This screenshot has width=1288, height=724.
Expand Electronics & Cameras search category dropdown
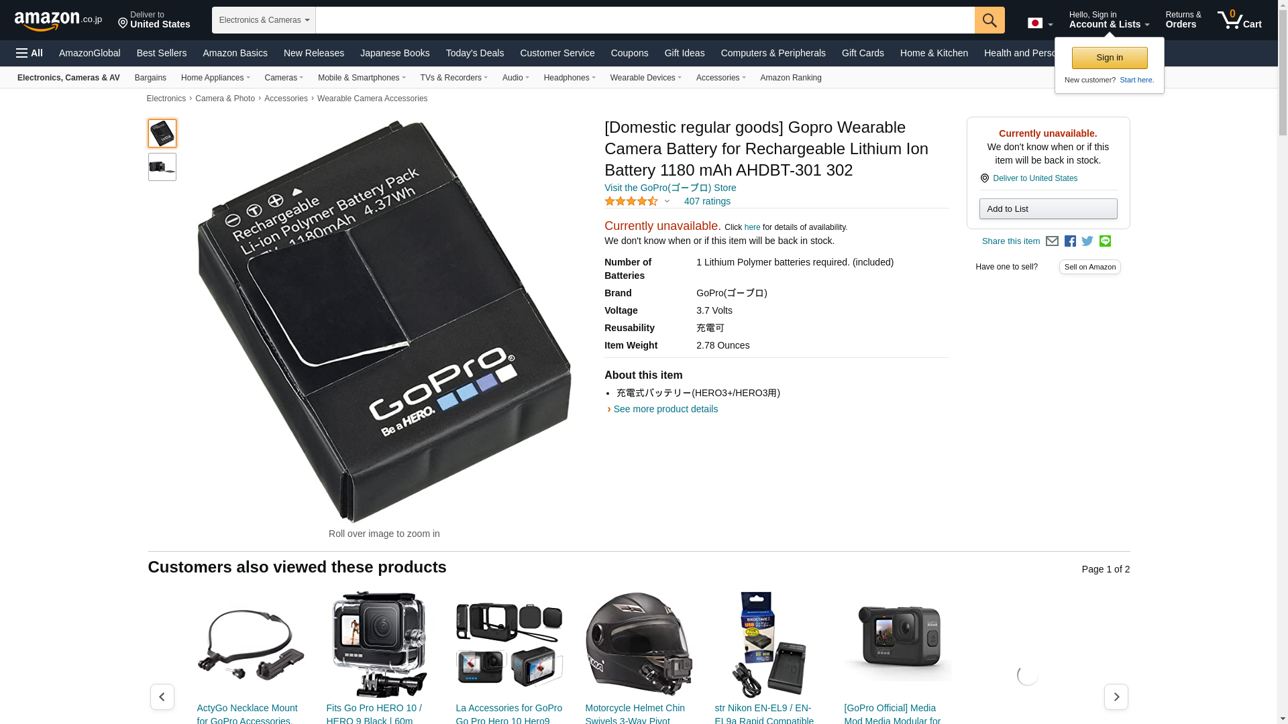(x=264, y=20)
